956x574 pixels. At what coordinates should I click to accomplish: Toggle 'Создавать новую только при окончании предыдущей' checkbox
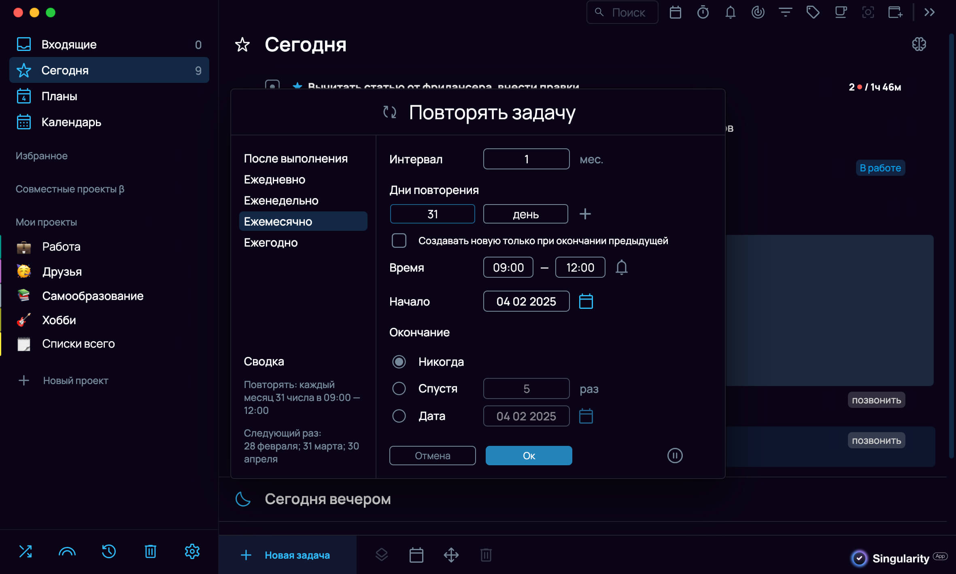click(399, 241)
